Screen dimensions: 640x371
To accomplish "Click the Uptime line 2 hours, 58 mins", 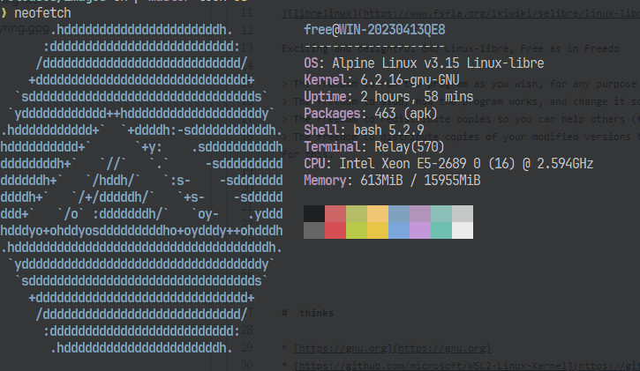I will tap(388, 97).
